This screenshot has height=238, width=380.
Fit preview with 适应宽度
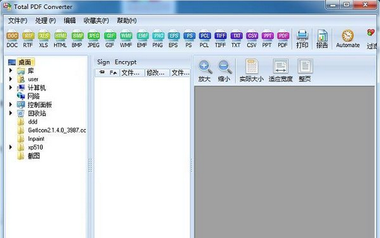click(281, 70)
